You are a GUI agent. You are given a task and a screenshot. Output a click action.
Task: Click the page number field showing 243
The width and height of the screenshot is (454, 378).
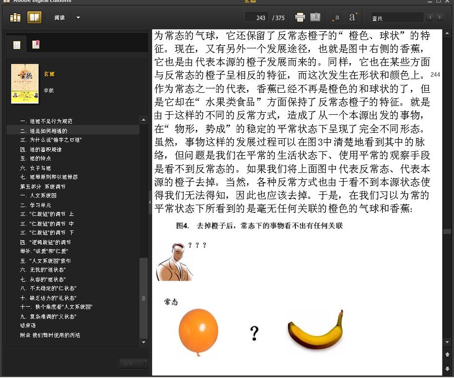pyautogui.click(x=256, y=18)
